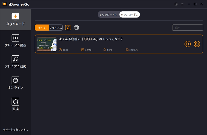The width and height of the screenshot is (207, 135).
Task: Maximize the iDownerGo window
Action: (195, 4)
